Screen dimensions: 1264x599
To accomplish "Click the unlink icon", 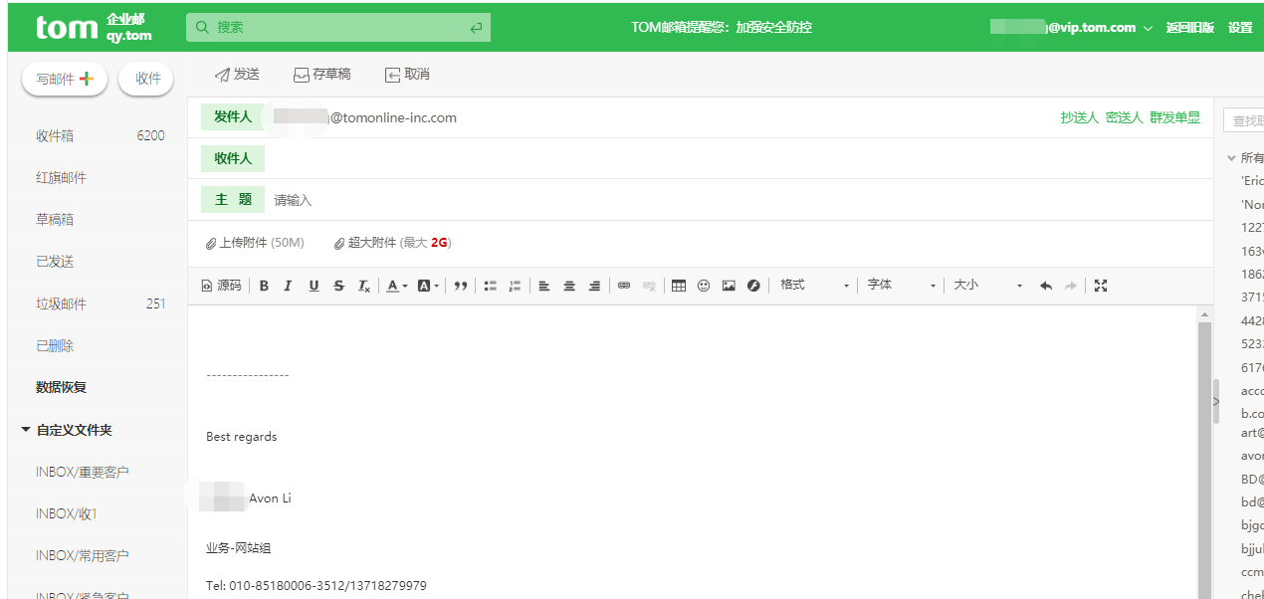I will 649,286.
